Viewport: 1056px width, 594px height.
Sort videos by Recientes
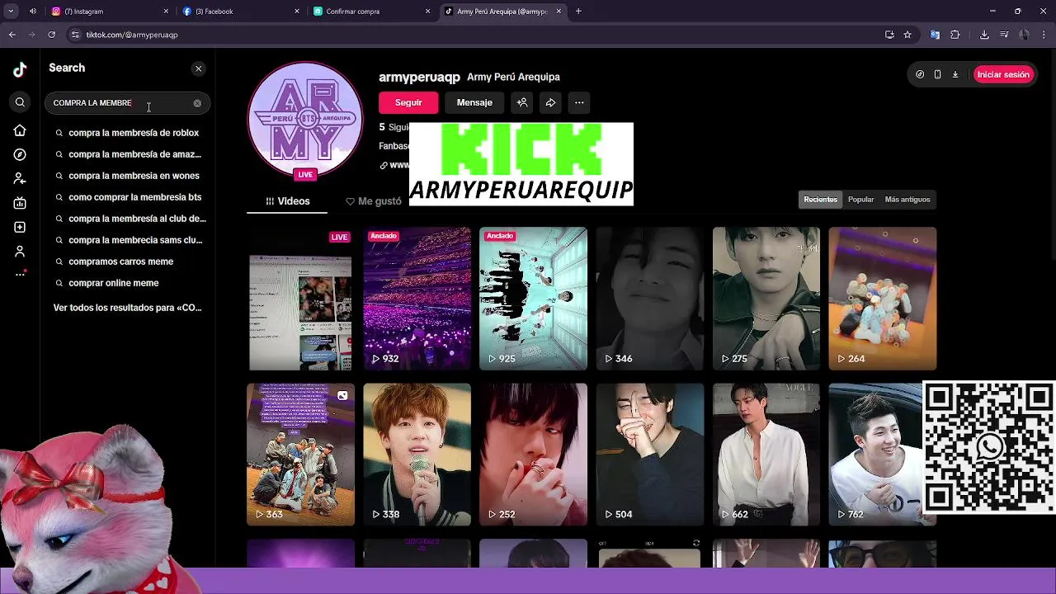pos(820,200)
